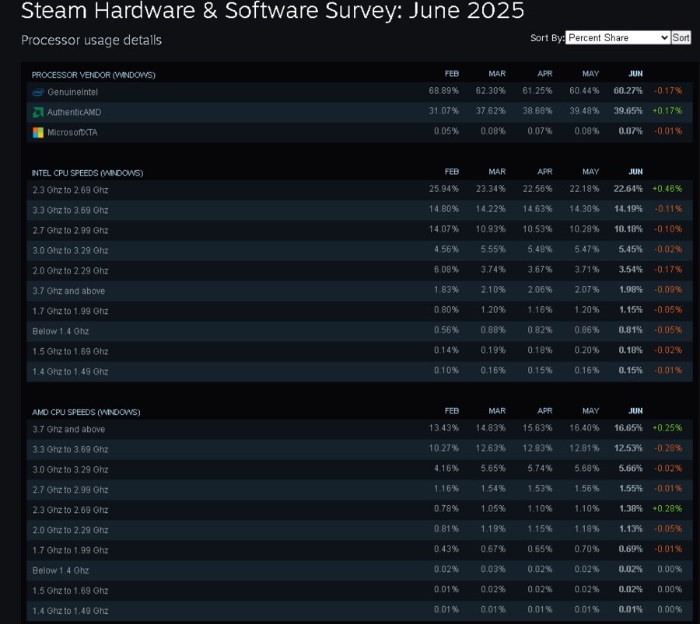Click the GenuineIntel row label
Screen dimensions: 700x624
tap(72, 92)
